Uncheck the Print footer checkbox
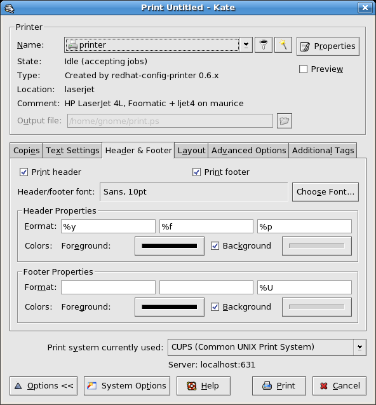This screenshot has height=405, width=376. pyautogui.click(x=196, y=172)
